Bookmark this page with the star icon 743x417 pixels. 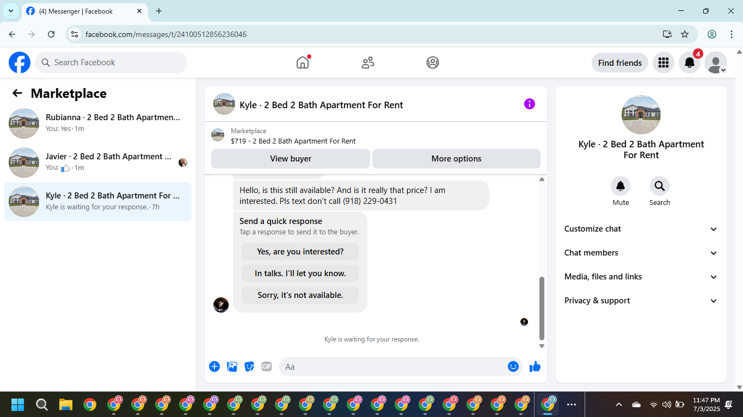pos(685,34)
